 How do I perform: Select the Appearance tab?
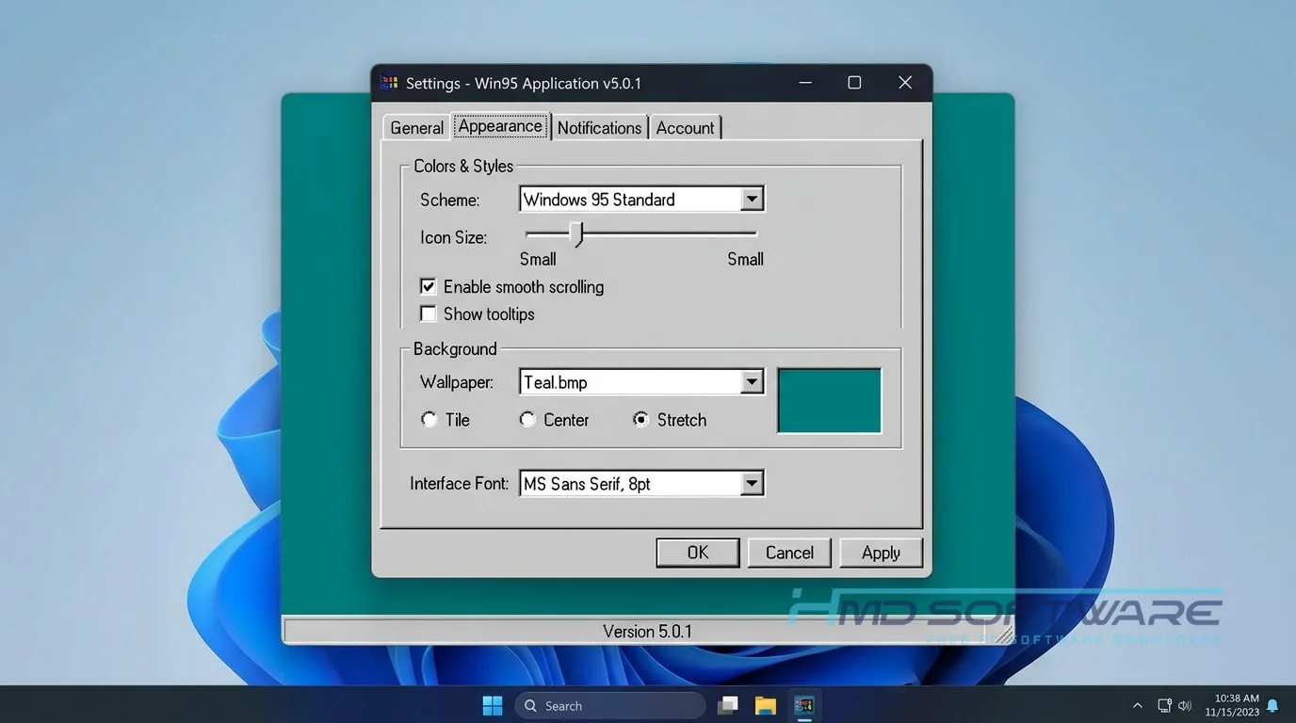(500, 125)
